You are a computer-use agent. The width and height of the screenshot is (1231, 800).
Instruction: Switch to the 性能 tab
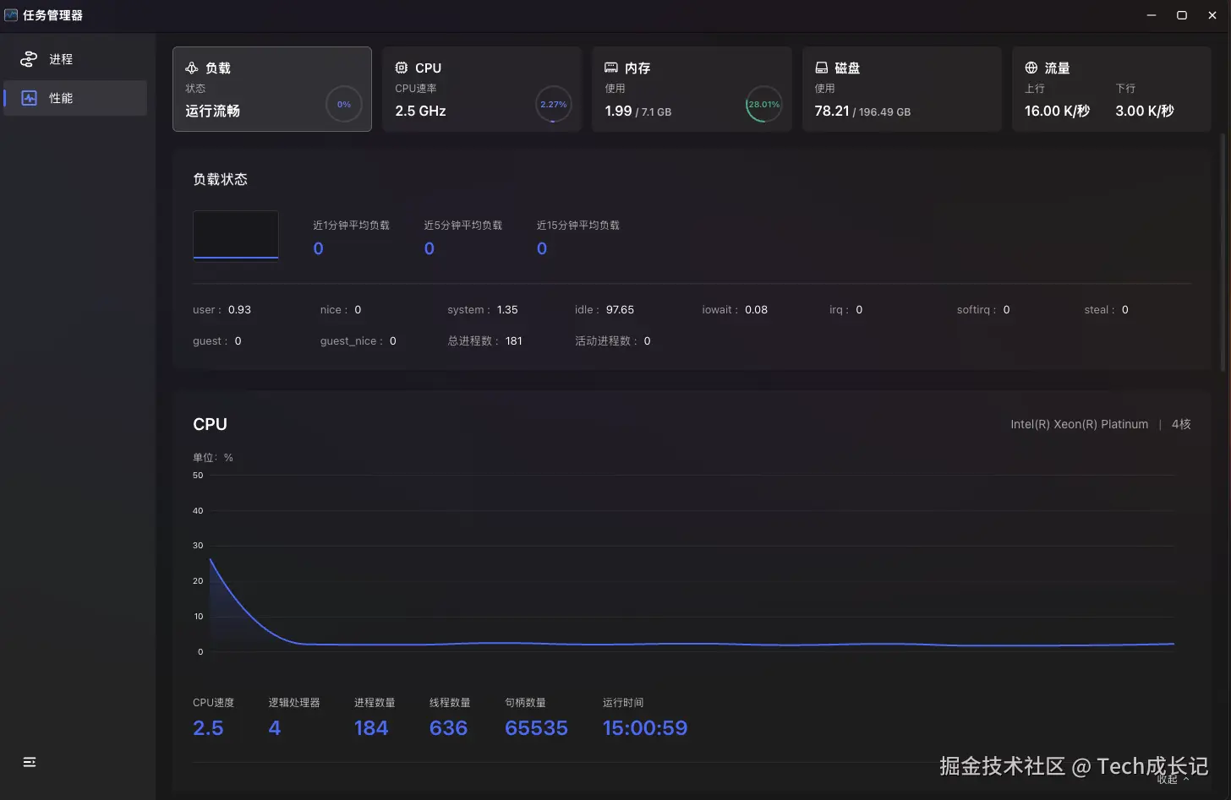[x=59, y=97]
